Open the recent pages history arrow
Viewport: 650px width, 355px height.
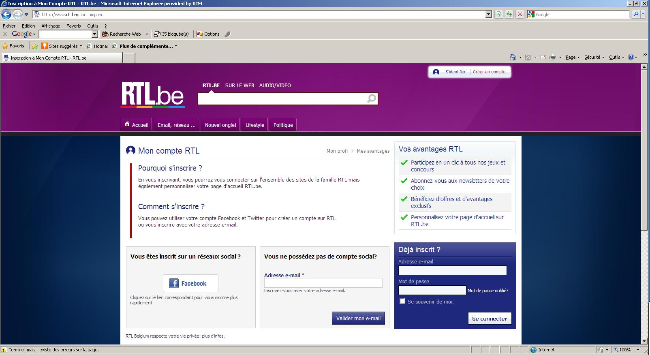pos(27,15)
